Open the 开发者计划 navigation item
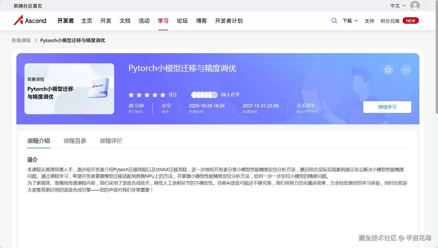438x248 pixels. click(x=229, y=21)
